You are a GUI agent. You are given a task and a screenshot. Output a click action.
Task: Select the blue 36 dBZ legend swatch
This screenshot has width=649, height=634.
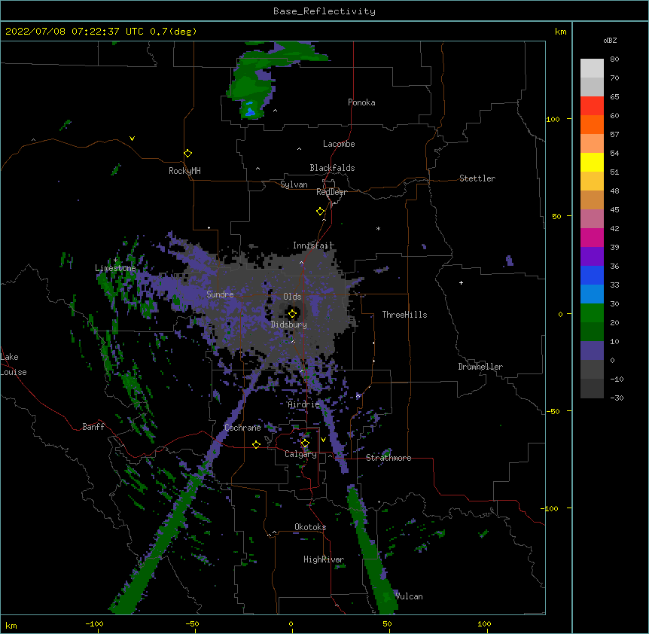[x=592, y=275]
